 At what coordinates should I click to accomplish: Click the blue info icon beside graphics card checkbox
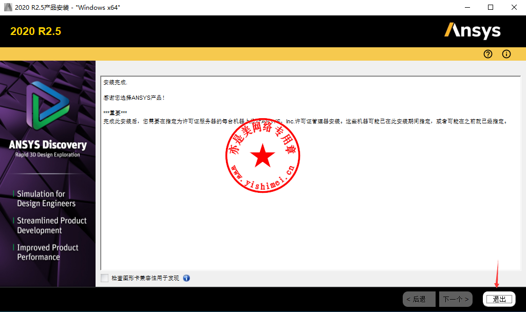pyautogui.click(x=186, y=278)
